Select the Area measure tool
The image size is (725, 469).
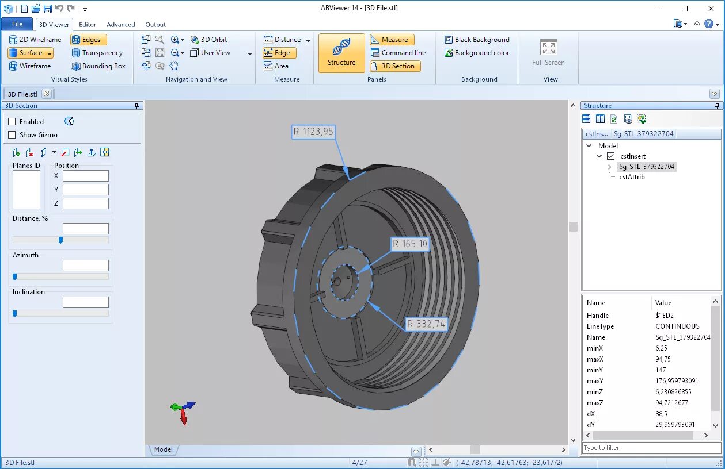(276, 66)
